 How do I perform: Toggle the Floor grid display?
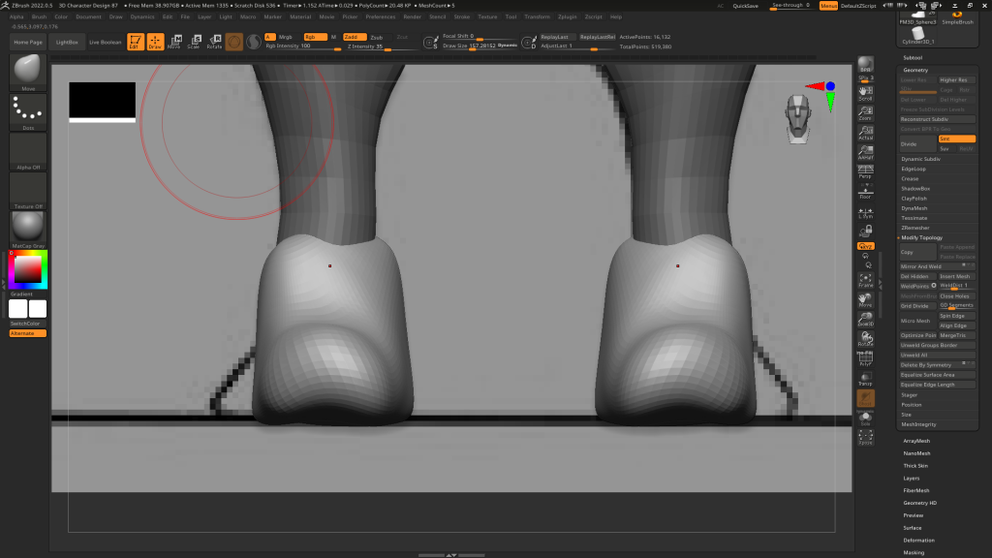(x=865, y=191)
